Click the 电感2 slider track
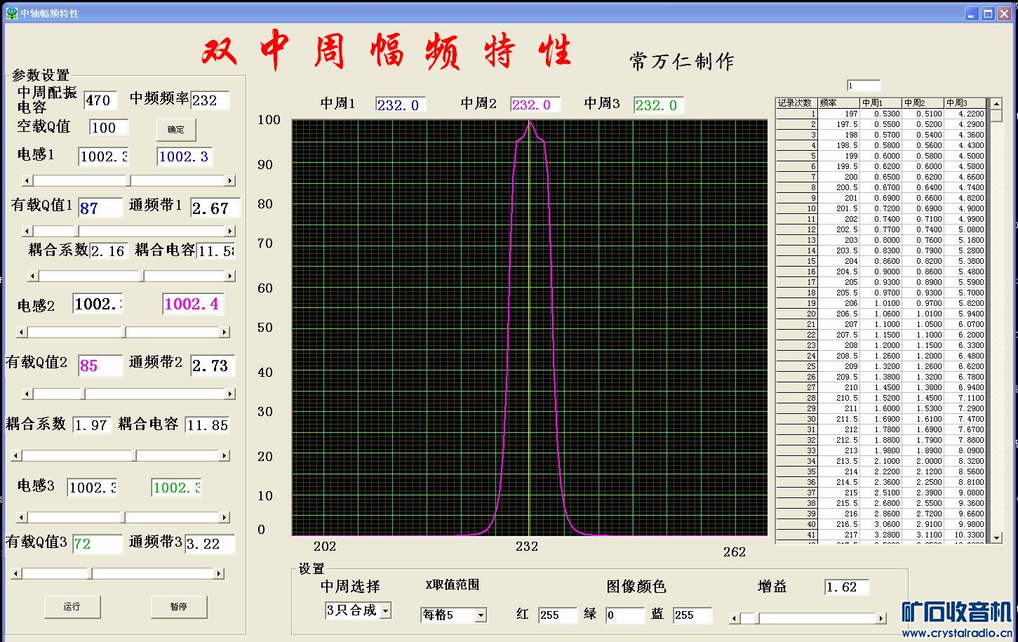The width and height of the screenshot is (1018, 642). (x=123, y=333)
